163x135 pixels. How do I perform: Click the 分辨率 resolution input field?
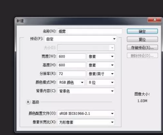71,74
